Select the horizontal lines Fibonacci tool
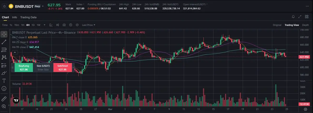 click(x=4, y=49)
